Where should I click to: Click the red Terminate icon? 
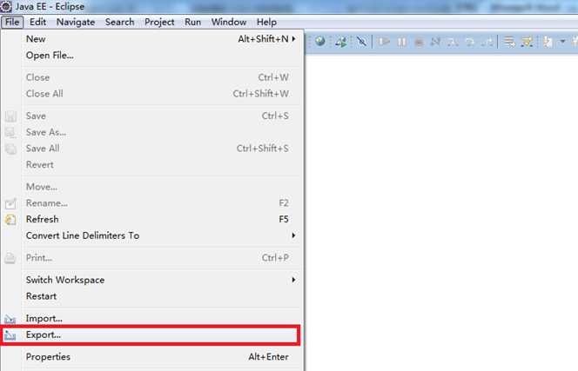point(419,42)
